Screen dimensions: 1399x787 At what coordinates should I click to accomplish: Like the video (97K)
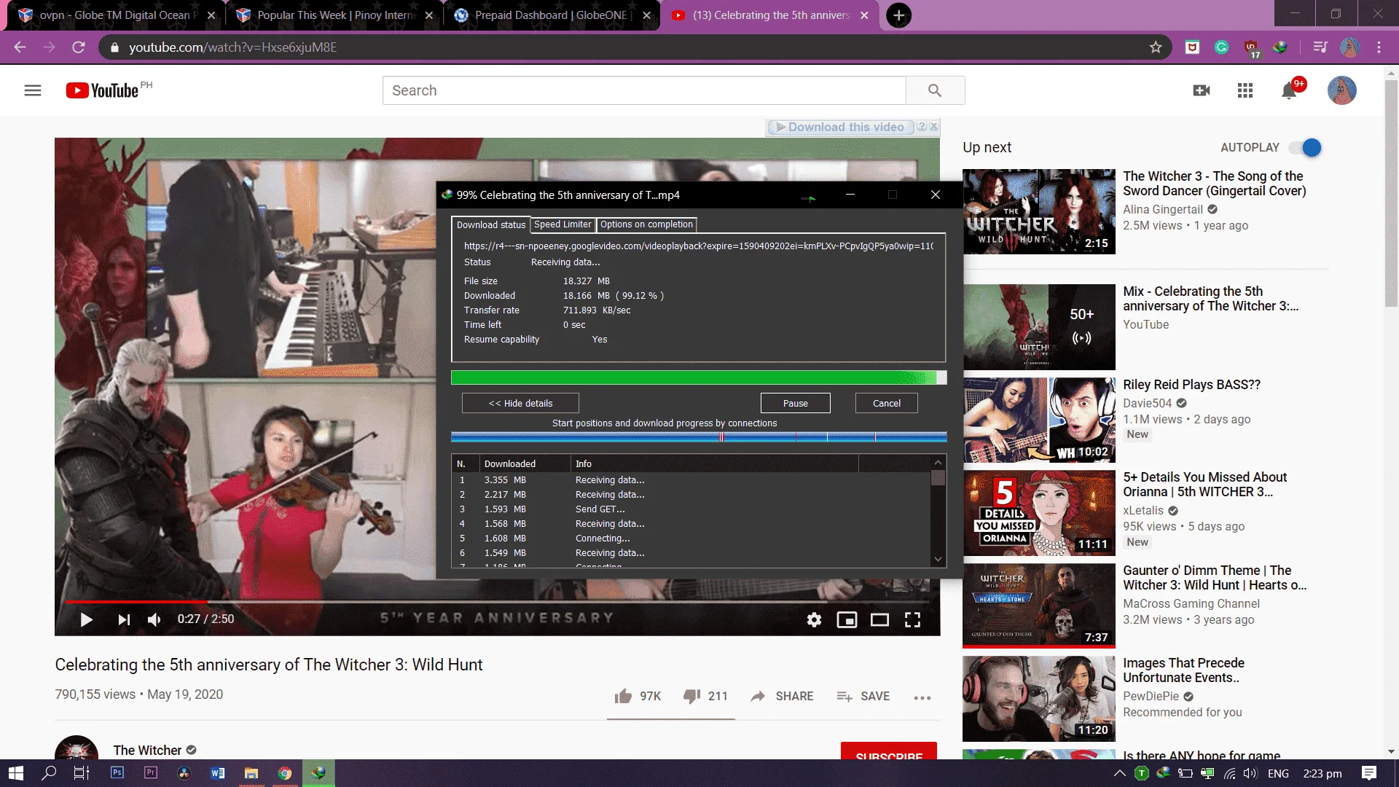pyautogui.click(x=638, y=696)
